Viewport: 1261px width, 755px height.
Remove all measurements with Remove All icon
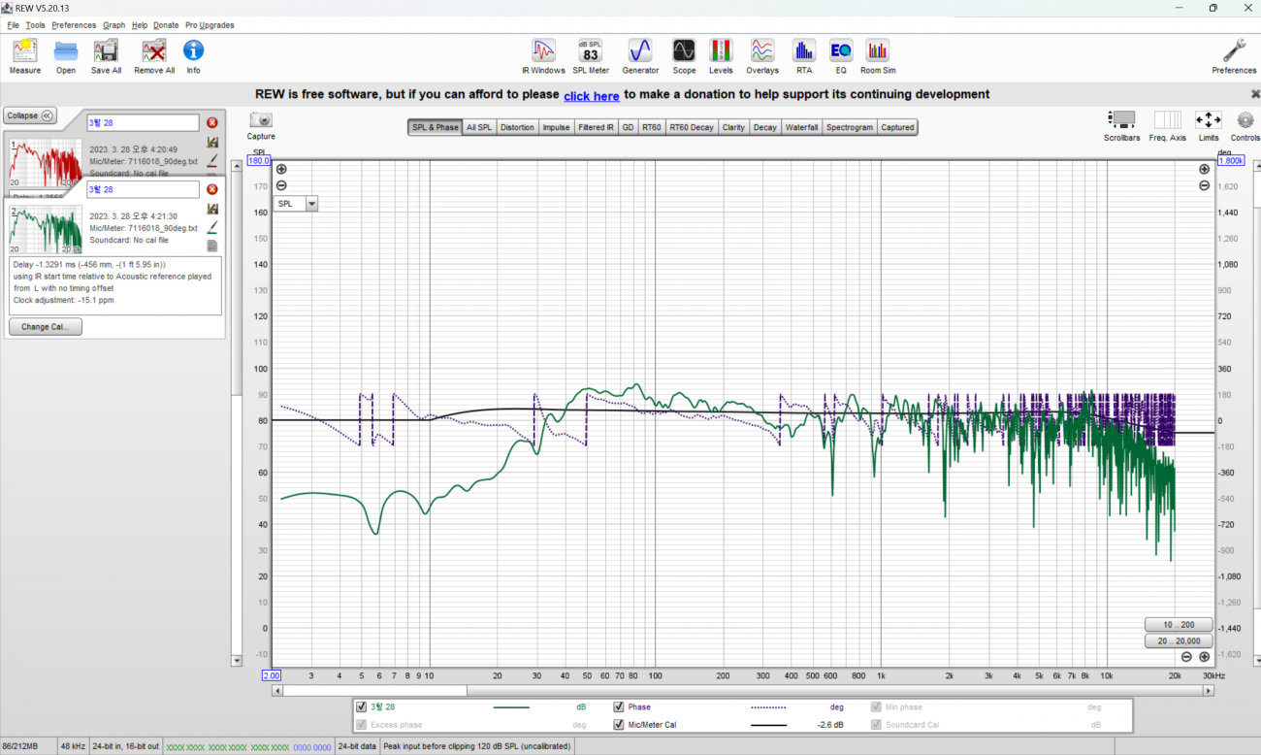coord(154,56)
